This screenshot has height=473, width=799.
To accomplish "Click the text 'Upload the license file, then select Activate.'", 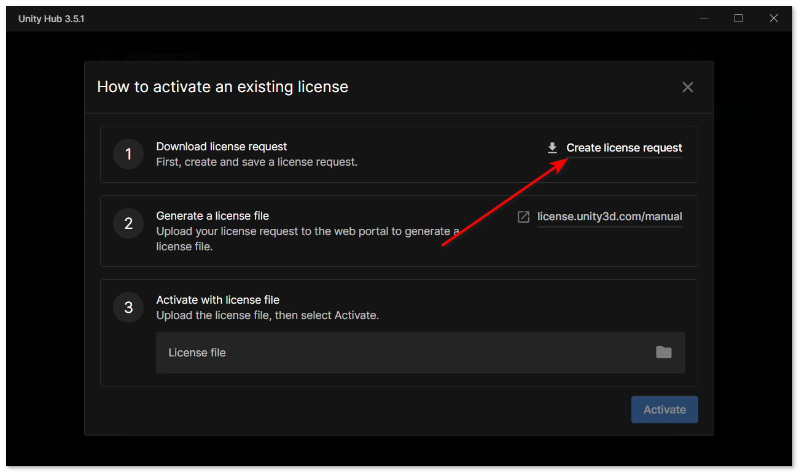I will pyautogui.click(x=268, y=315).
